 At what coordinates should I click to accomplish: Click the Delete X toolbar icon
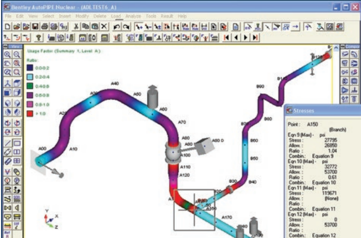point(104,27)
